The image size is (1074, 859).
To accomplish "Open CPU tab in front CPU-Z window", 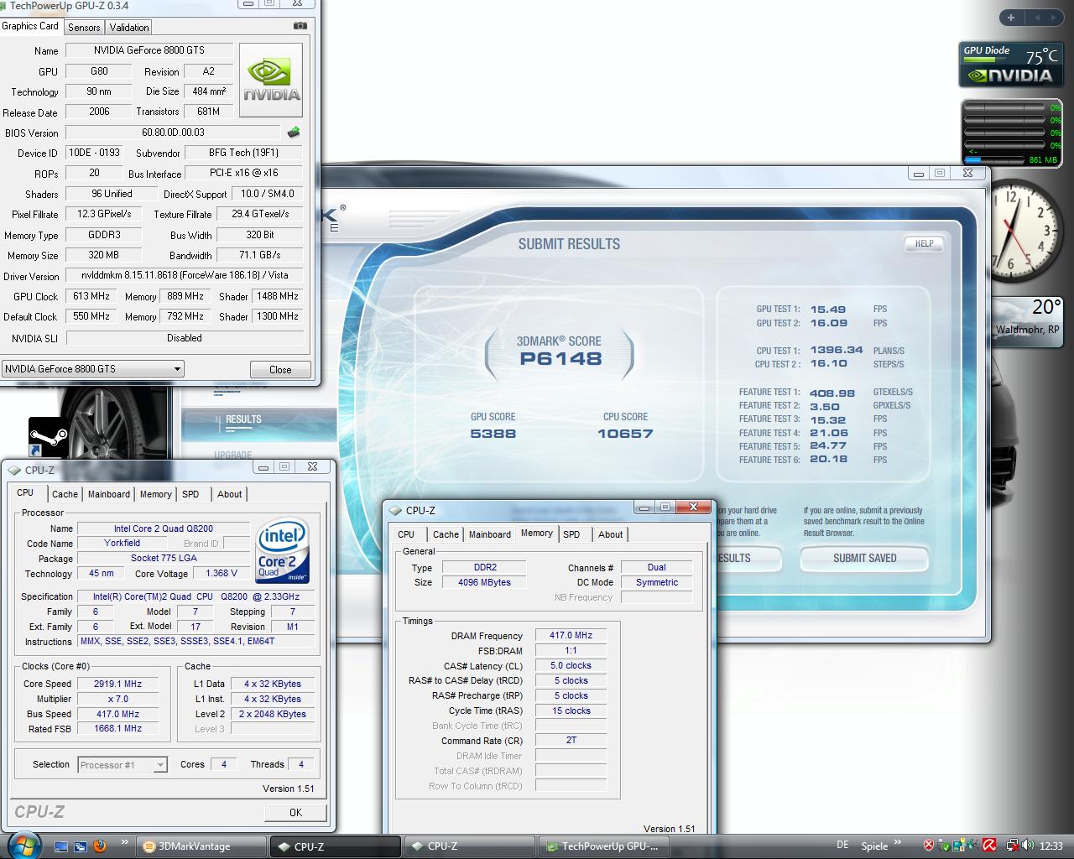I will (406, 534).
